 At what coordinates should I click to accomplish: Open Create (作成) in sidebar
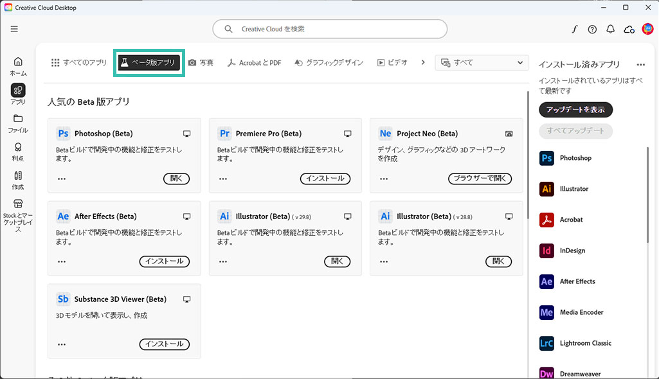[18, 181]
